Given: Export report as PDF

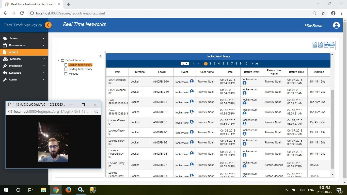Looking at the screenshot, I should (x=315, y=45).
